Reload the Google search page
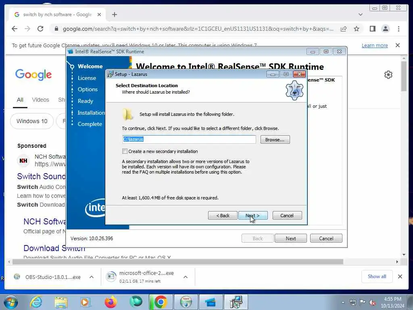Screen dimensions: 413x310 (x=40, y=29)
